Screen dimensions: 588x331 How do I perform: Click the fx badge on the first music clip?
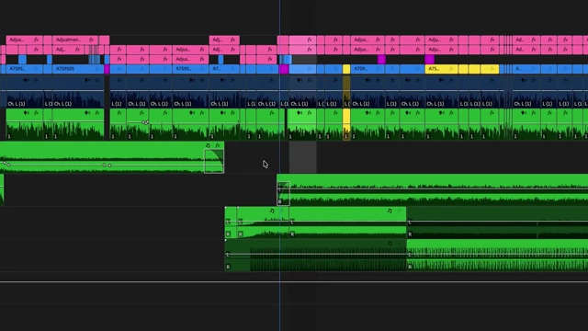coord(218,145)
